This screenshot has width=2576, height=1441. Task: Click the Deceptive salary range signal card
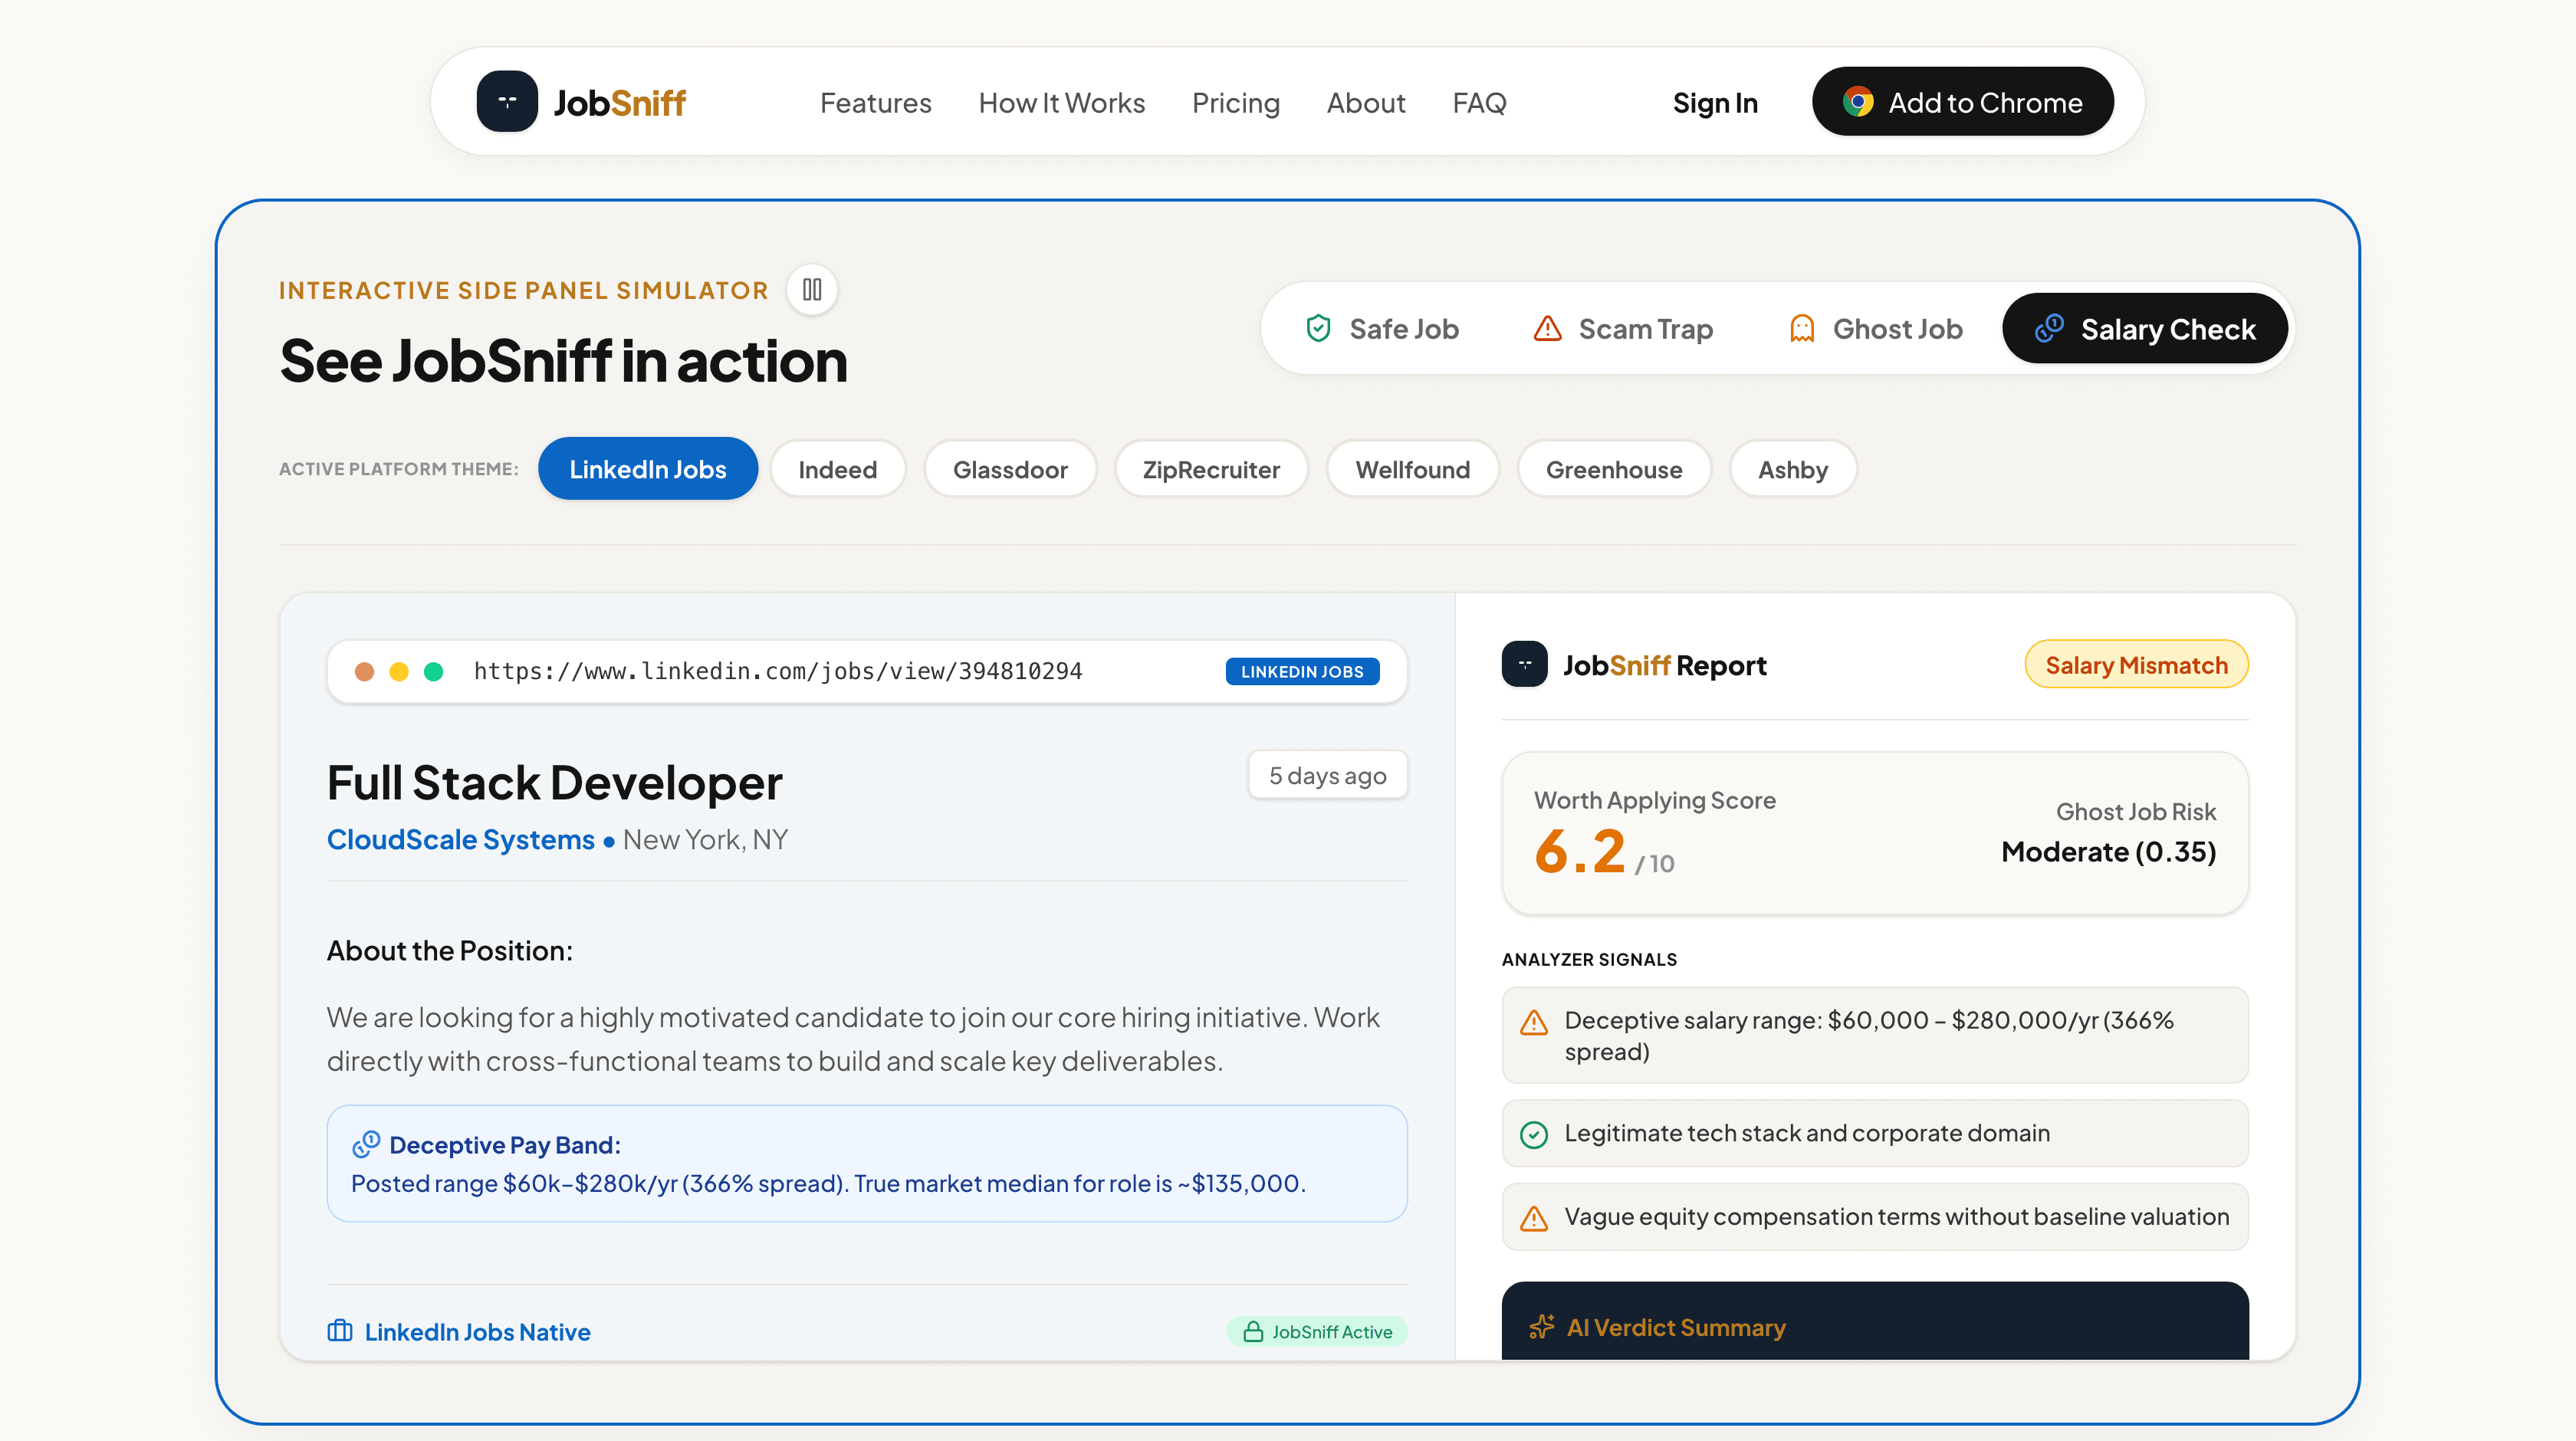click(1875, 1035)
